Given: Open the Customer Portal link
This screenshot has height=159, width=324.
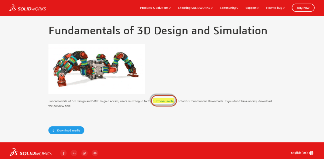Looking at the screenshot, I should [x=163, y=101].
